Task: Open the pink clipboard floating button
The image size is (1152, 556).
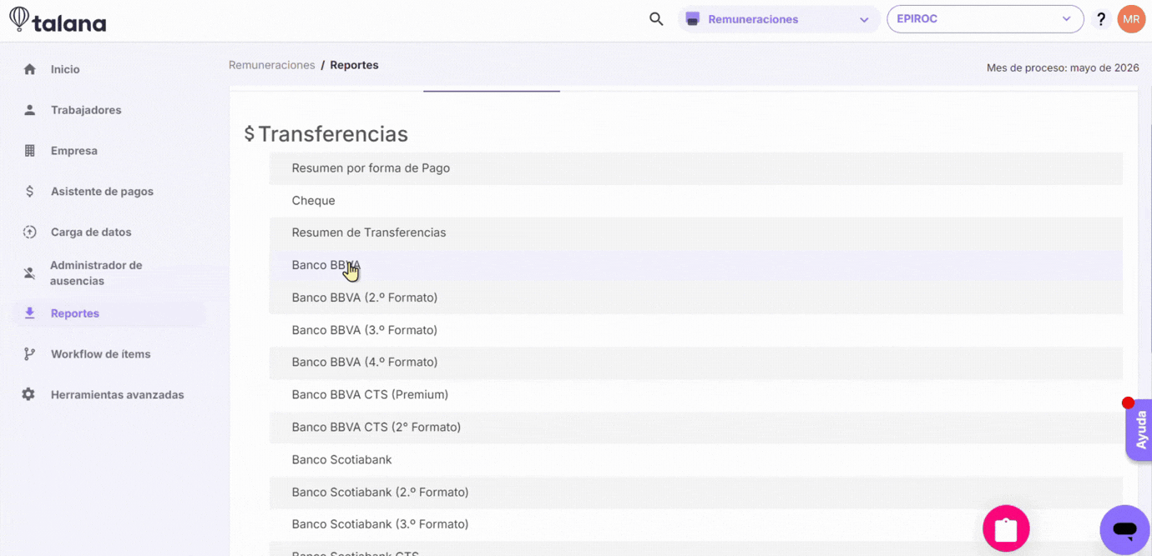Action: (1006, 528)
